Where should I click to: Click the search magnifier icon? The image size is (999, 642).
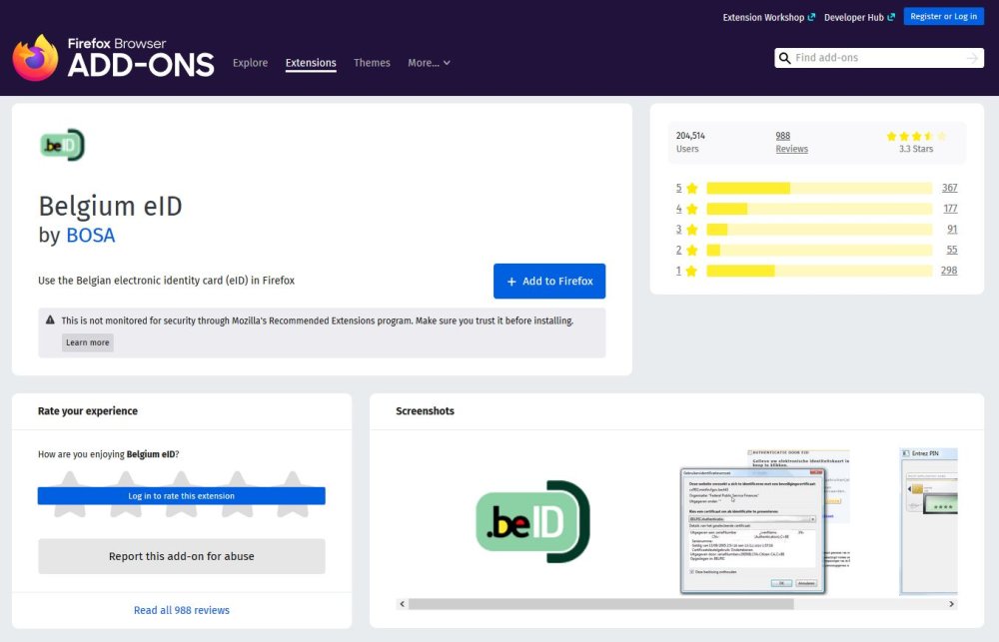point(785,58)
